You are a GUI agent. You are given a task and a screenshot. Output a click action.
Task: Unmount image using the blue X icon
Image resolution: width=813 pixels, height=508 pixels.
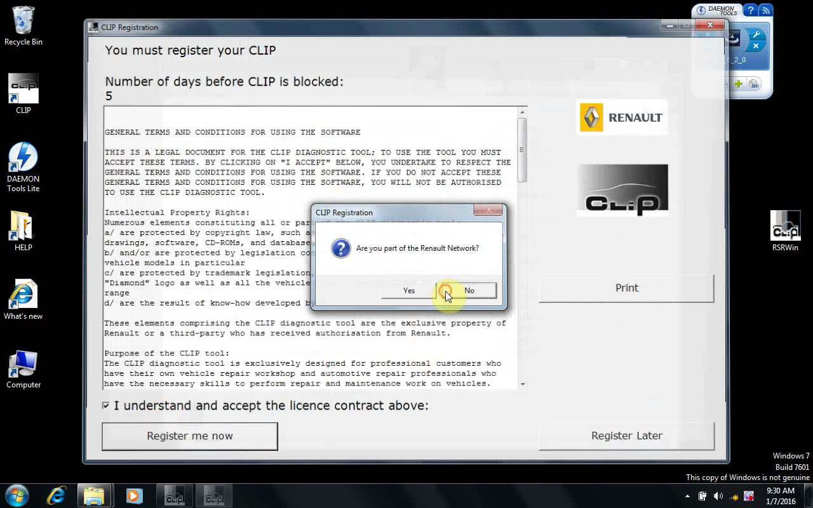756,45
